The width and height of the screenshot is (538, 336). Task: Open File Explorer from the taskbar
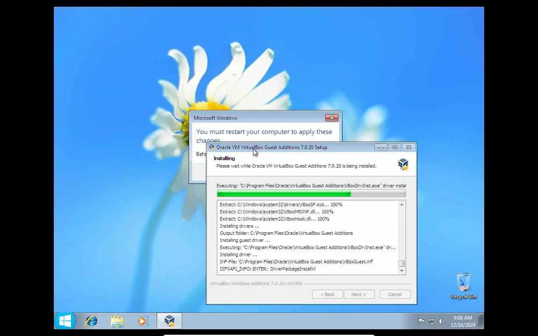coord(117,321)
